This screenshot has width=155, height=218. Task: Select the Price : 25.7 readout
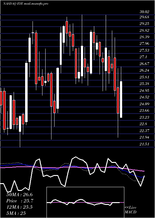click(20, 201)
